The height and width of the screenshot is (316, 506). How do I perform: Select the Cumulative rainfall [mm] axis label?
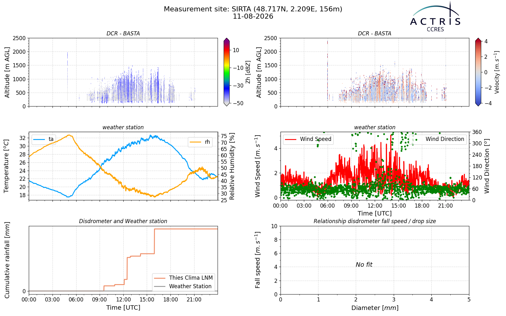pyautogui.click(x=7, y=260)
